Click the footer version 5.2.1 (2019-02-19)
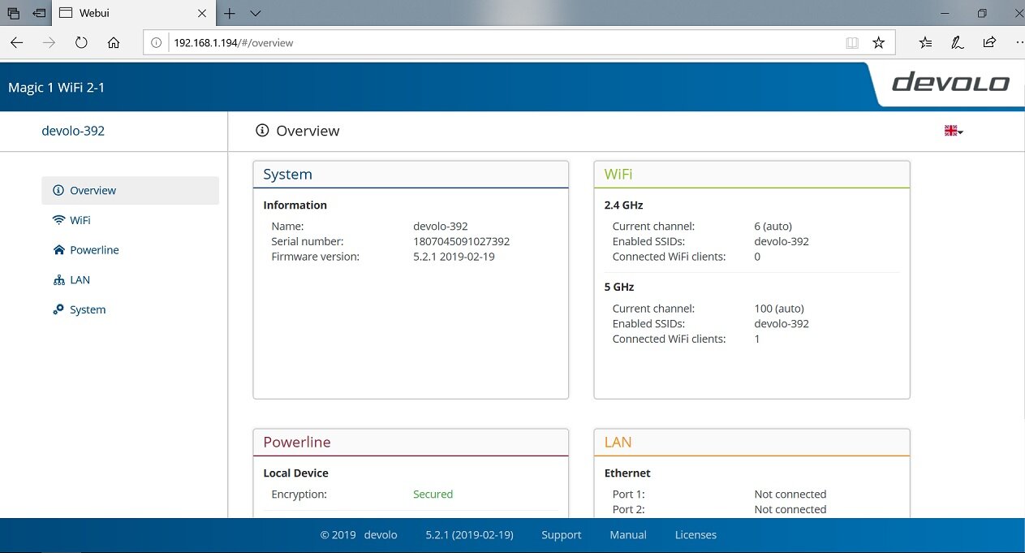Image resolution: width=1025 pixels, height=553 pixels. [469, 535]
